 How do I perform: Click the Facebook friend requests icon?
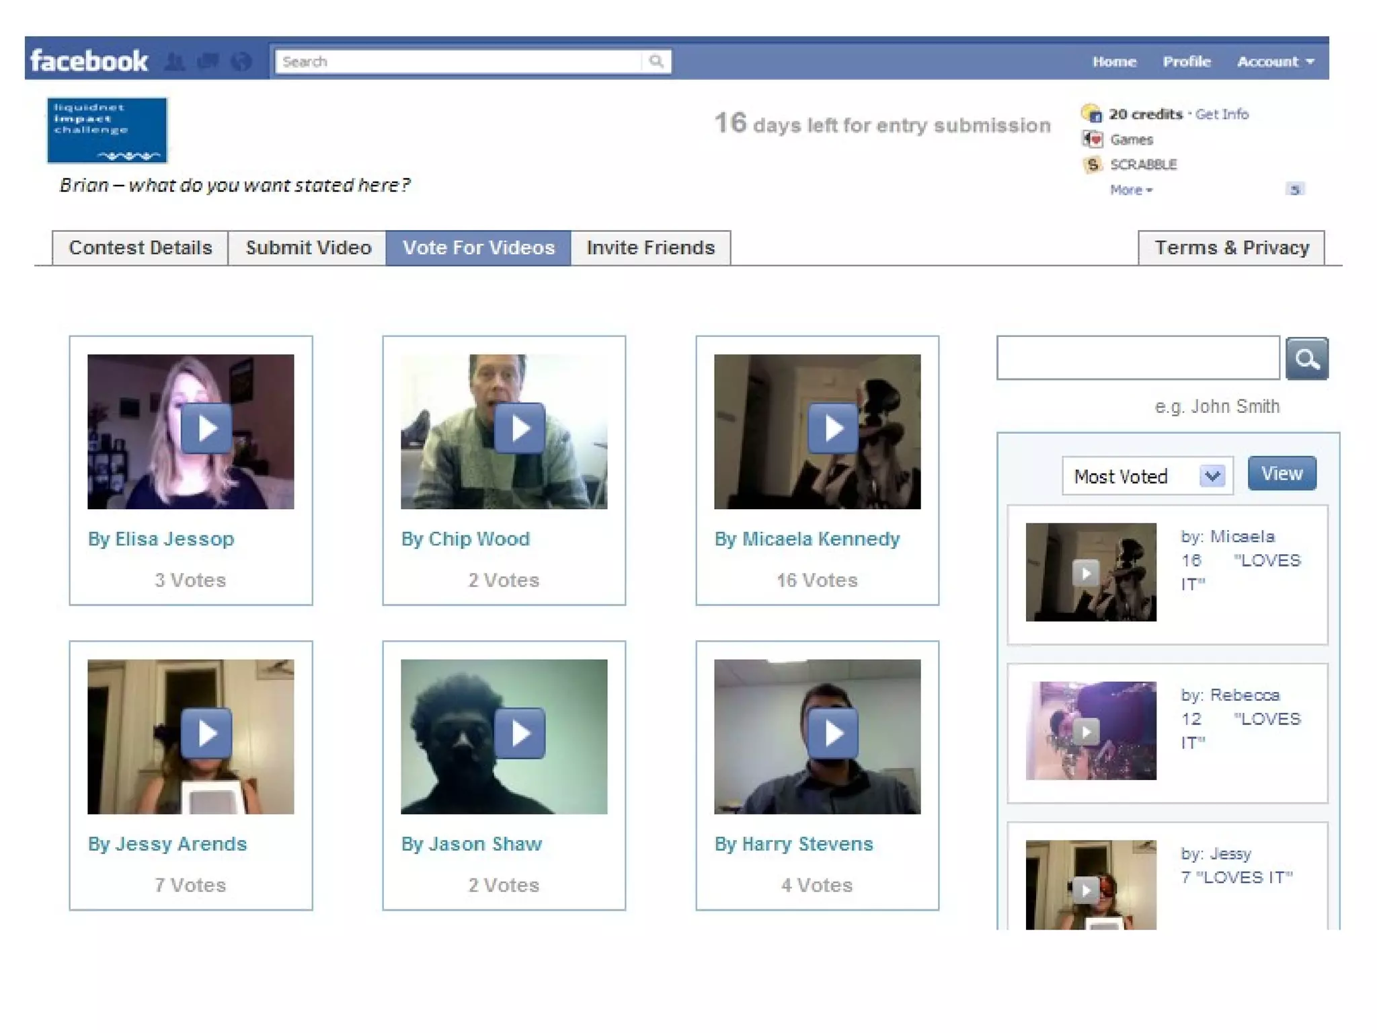tap(175, 62)
